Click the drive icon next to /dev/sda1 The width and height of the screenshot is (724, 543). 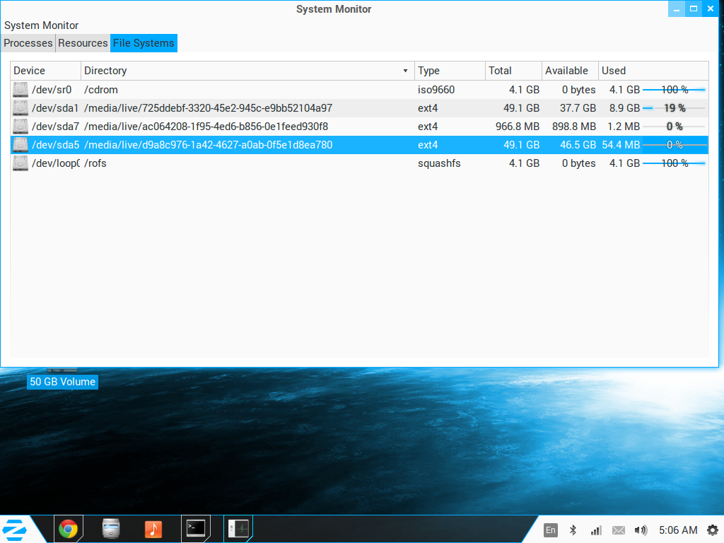pyautogui.click(x=21, y=108)
